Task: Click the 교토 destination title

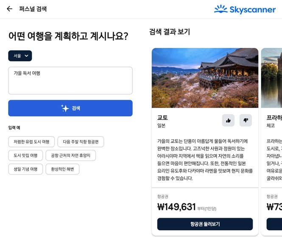Action: coord(162,117)
